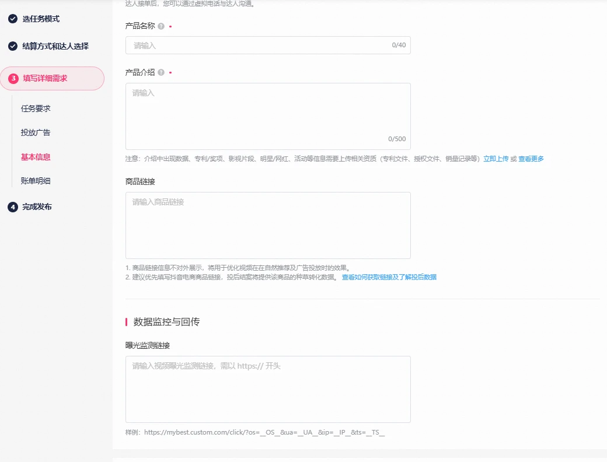Focus the 曝光监测链接 text area
The height and width of the screenshot is (462, 607).
(x=268, y=389)
